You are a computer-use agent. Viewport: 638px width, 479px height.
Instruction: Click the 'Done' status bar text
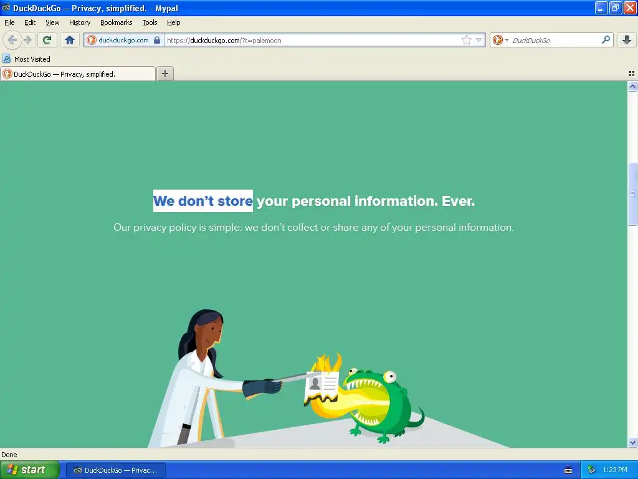click(9, 455)
